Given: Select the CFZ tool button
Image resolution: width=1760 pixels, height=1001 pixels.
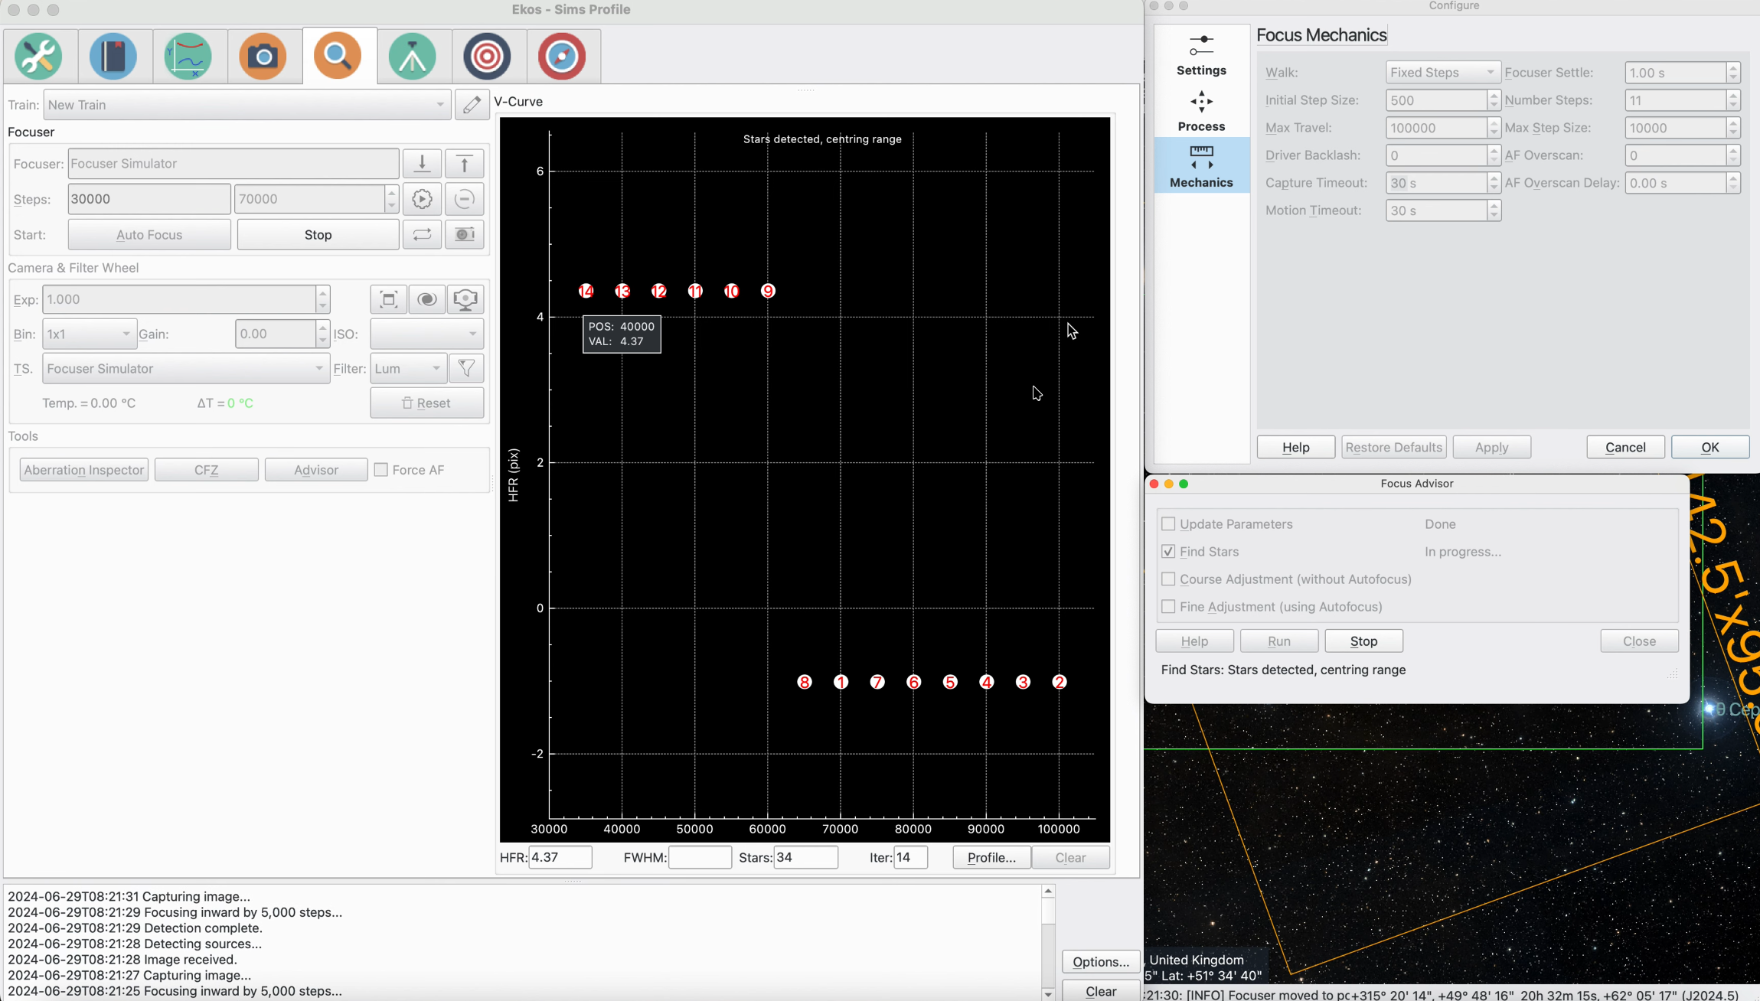Looking at the screenshot, I should coord(205,469).
